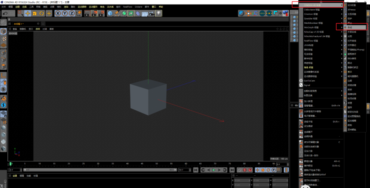Click the magnet snap icon in sidebar
The image size is (370, 188).
[x=3, y=98]
